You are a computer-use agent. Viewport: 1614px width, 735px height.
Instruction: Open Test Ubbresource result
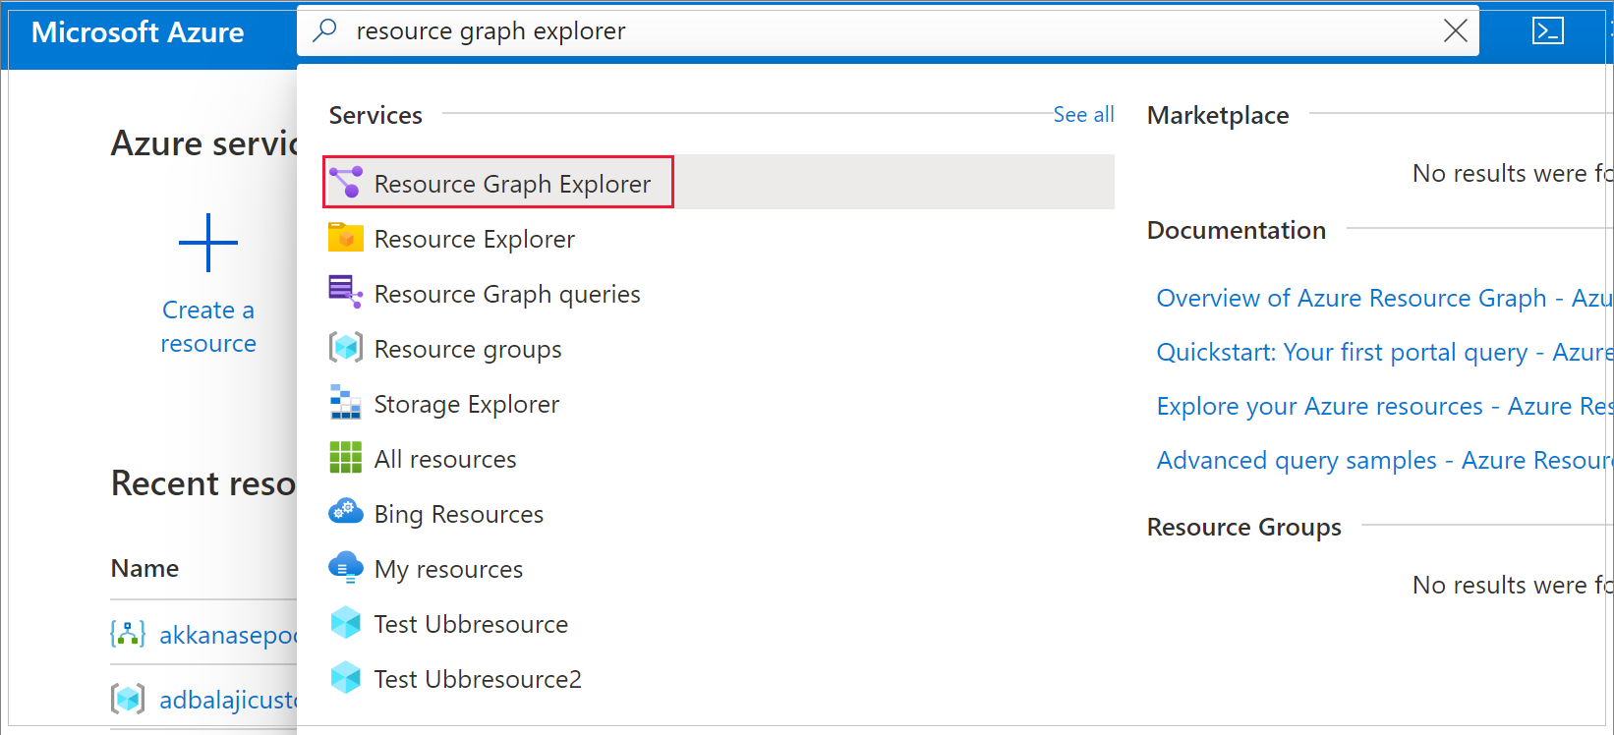[471, 624]
